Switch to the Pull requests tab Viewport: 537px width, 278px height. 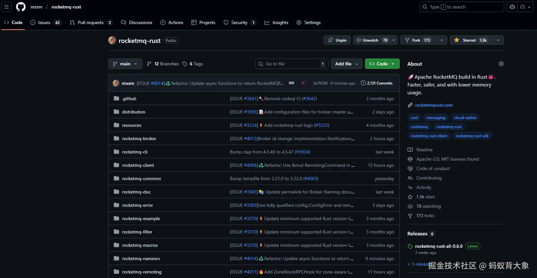(x=91, y=22)
